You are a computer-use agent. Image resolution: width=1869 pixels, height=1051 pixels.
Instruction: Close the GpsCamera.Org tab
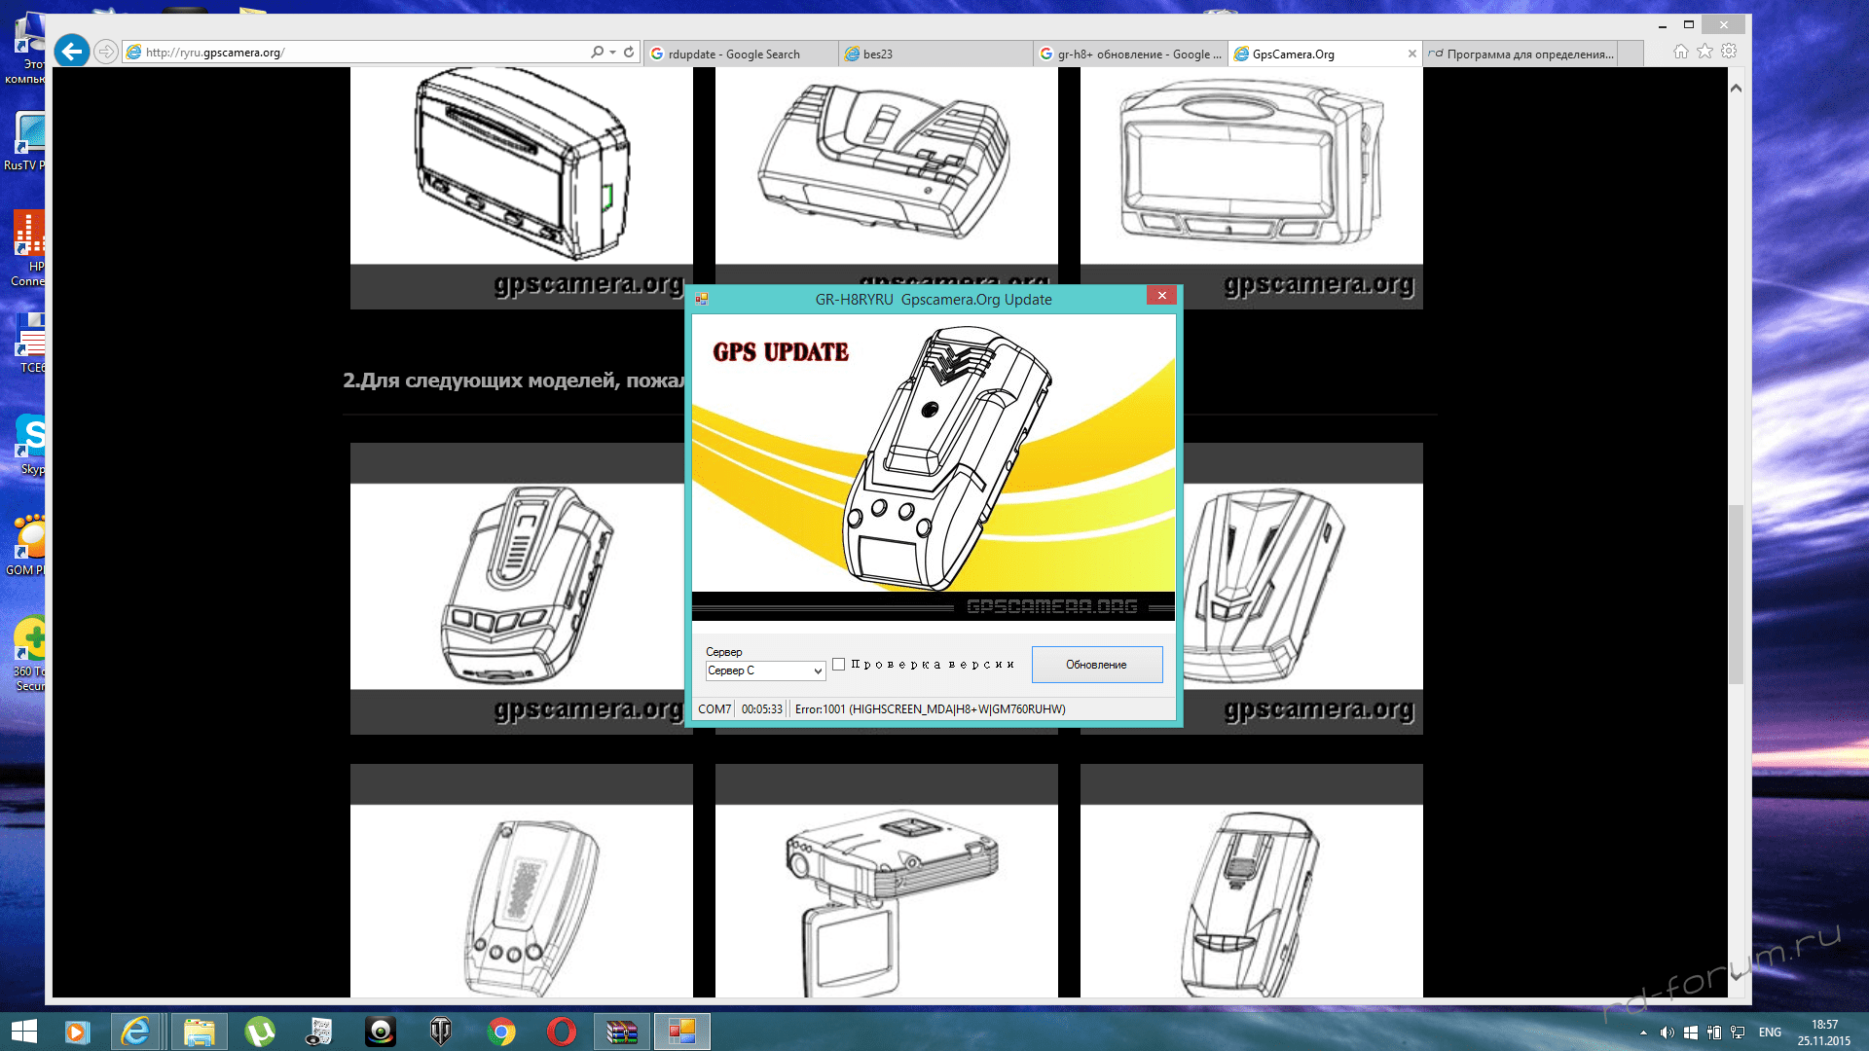tap(1411, 54)
